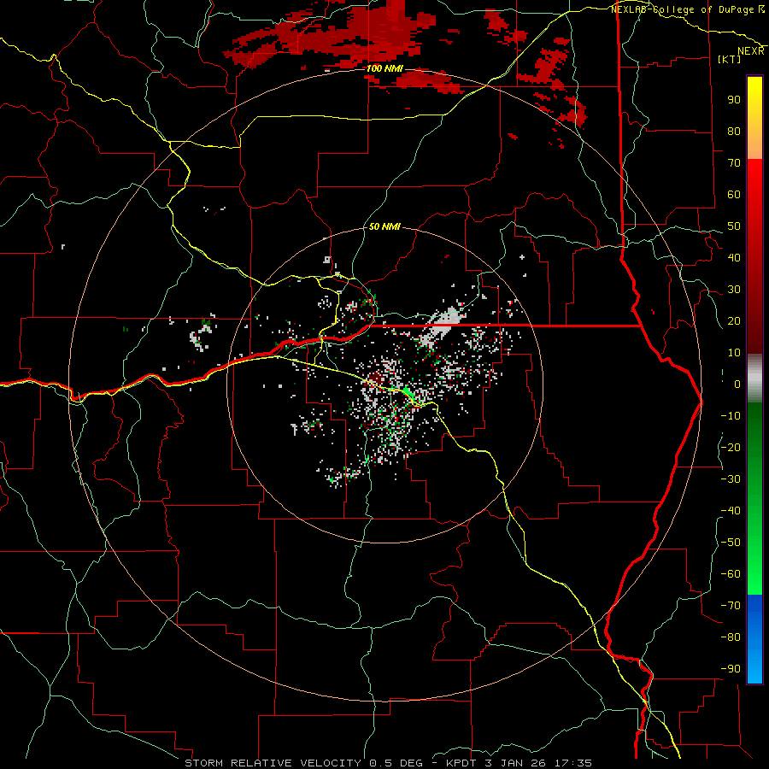Select the 30 value on the velocity scale
This screenshot has width=769, height=769.
734,290
